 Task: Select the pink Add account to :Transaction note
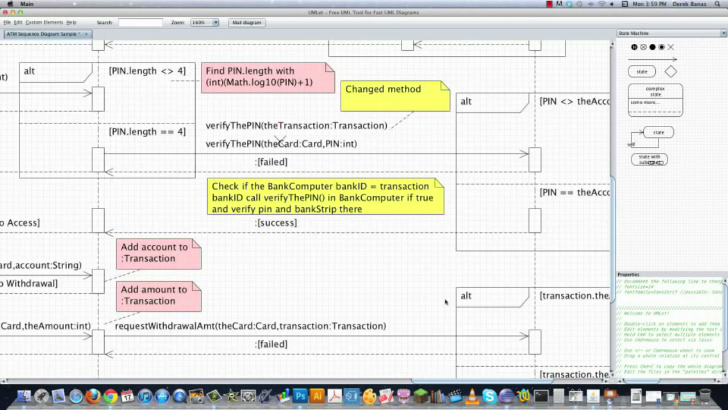(x=159, y=253)
